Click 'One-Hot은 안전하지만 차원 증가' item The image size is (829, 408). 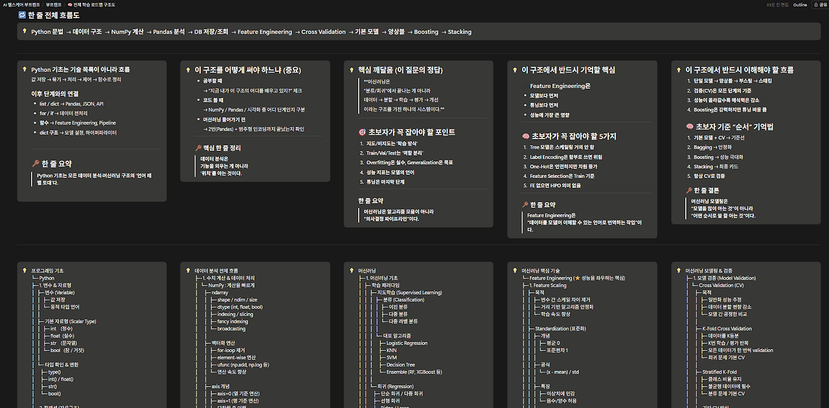tap(563, 166)
